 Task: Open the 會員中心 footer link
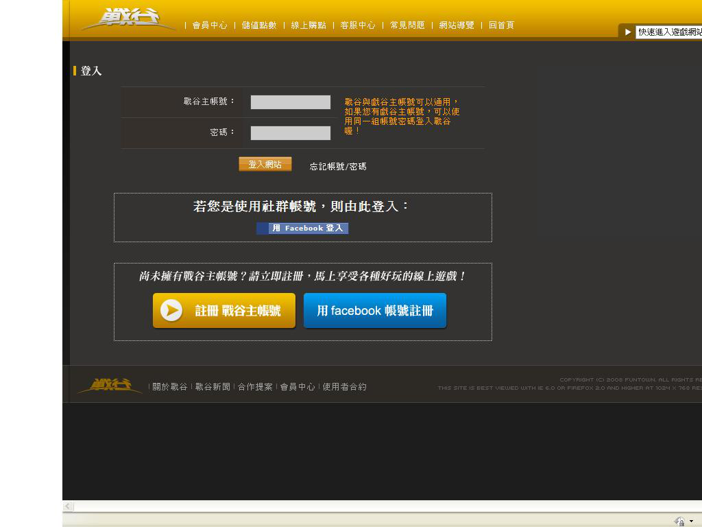click(298, 387)
